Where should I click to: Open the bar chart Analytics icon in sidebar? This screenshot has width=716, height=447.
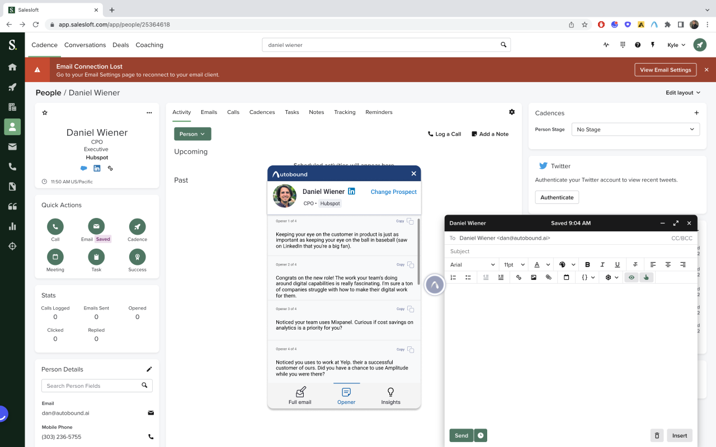pos(12,226)
